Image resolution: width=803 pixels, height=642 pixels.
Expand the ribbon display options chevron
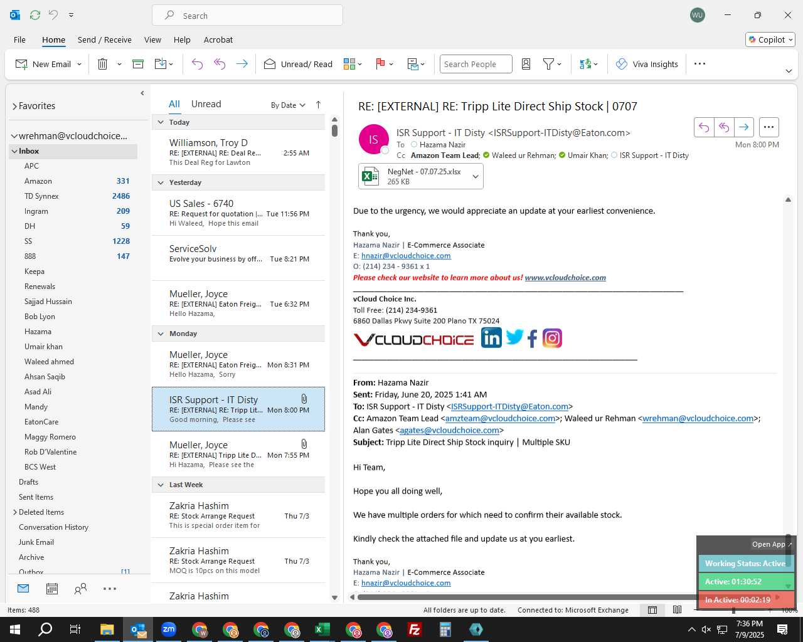(x=789, y=71)
